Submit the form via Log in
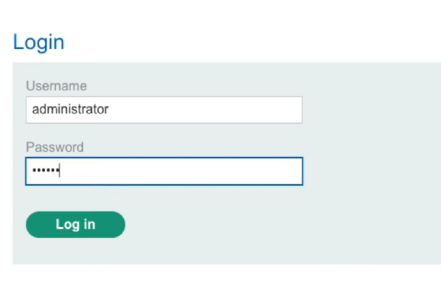Viewport: 441px width, 292px height. click(75, 224)
